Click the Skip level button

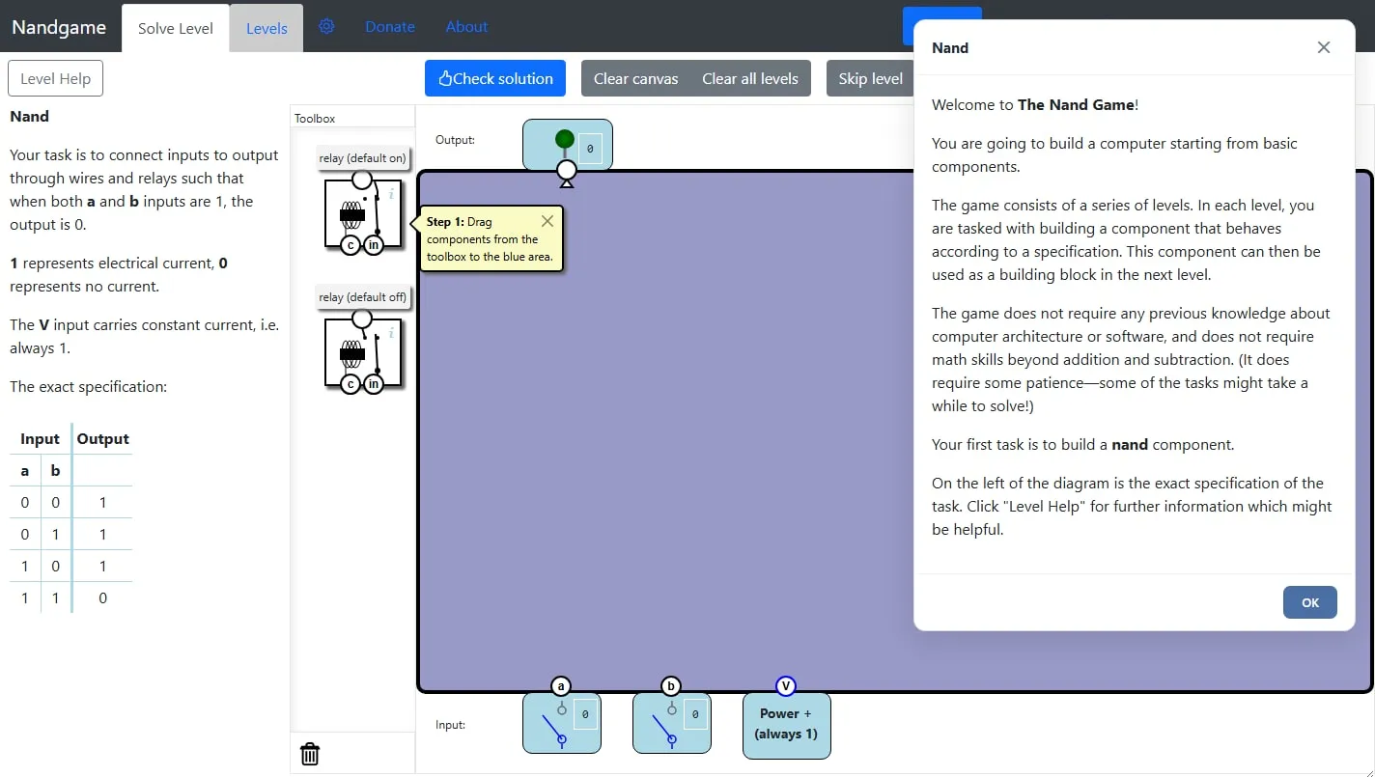870,78
